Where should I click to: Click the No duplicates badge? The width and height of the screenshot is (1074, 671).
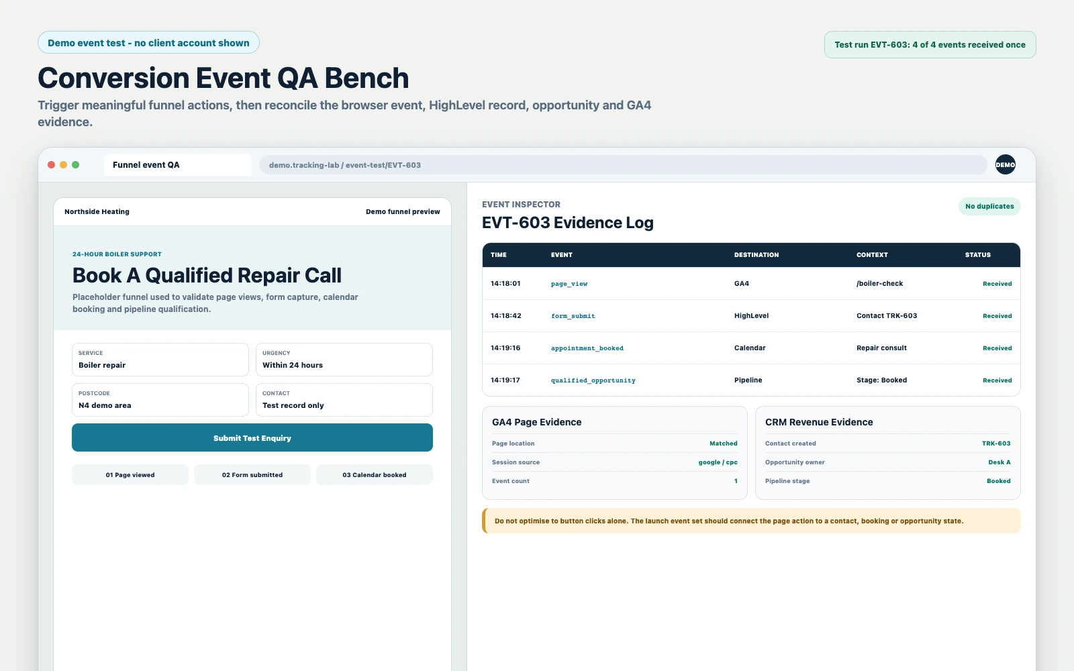point(989,206)
